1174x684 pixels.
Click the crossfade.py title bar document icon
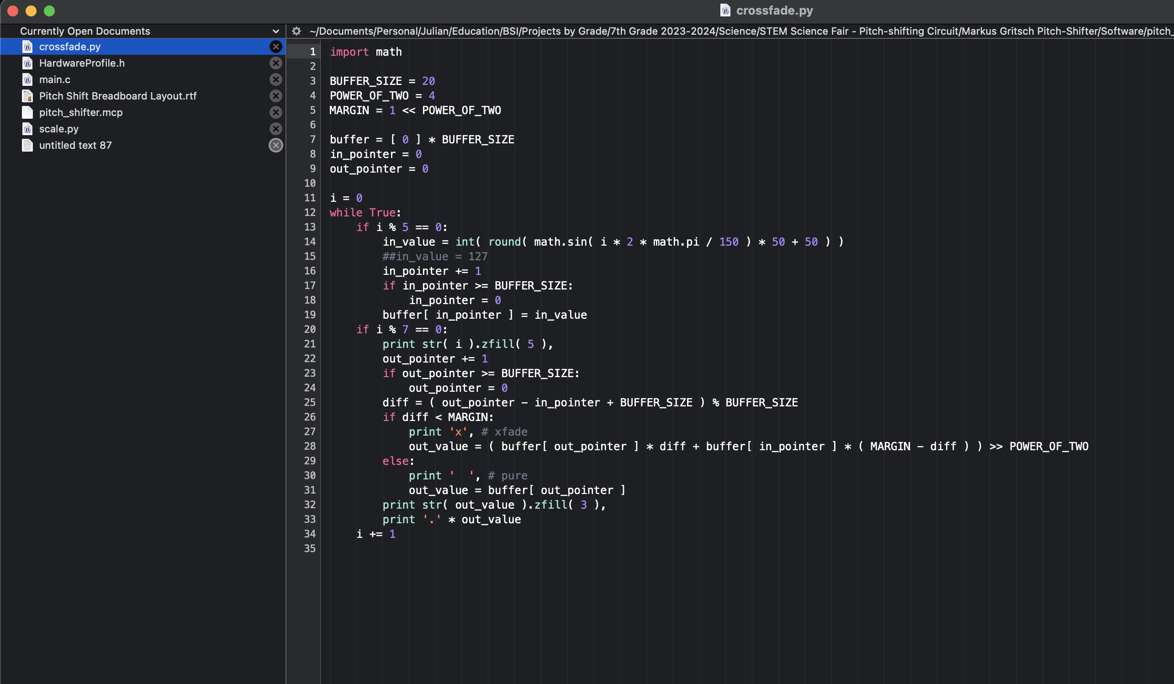coord(725,10)
